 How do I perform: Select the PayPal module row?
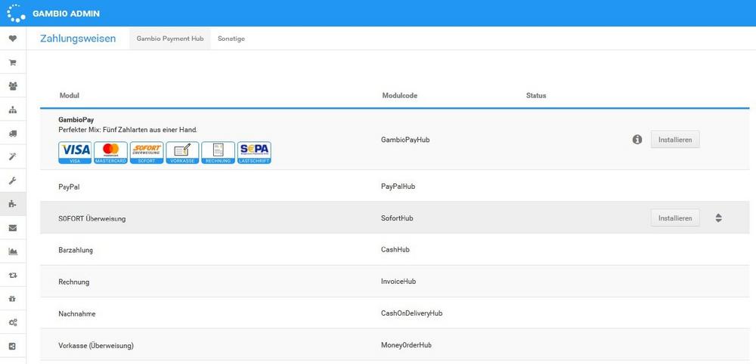(x=395, y=186)
